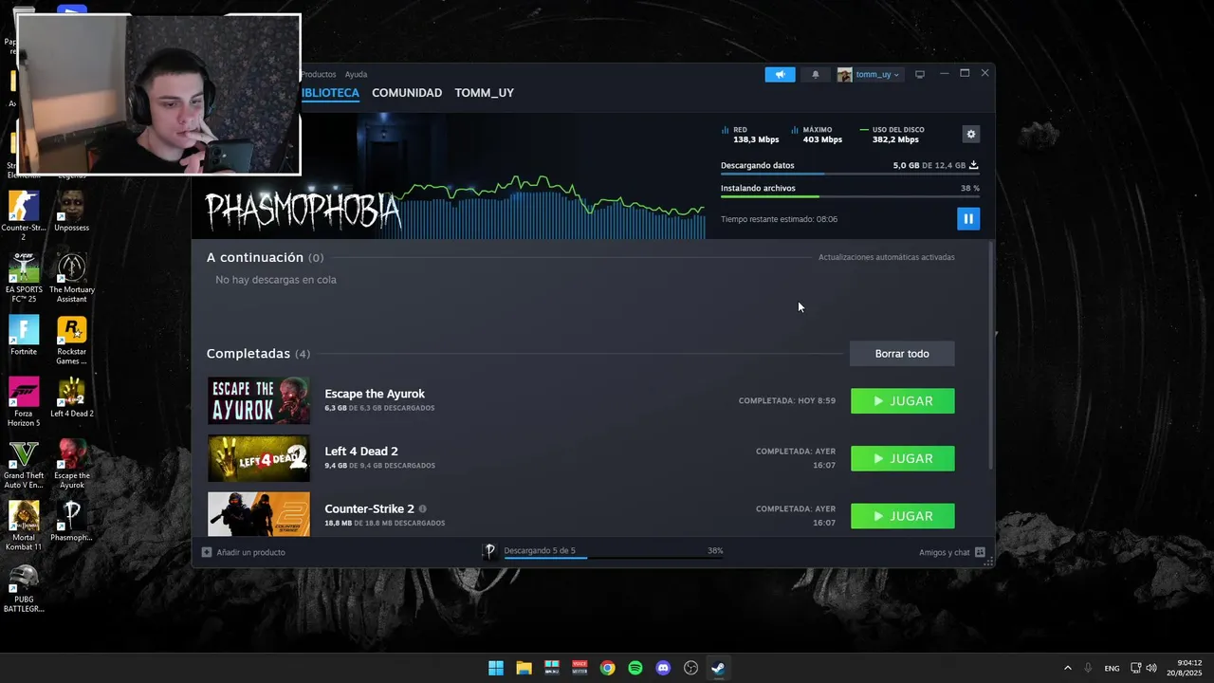Open Left 4 Dead 2 desktop shortcut

[72, 397]
